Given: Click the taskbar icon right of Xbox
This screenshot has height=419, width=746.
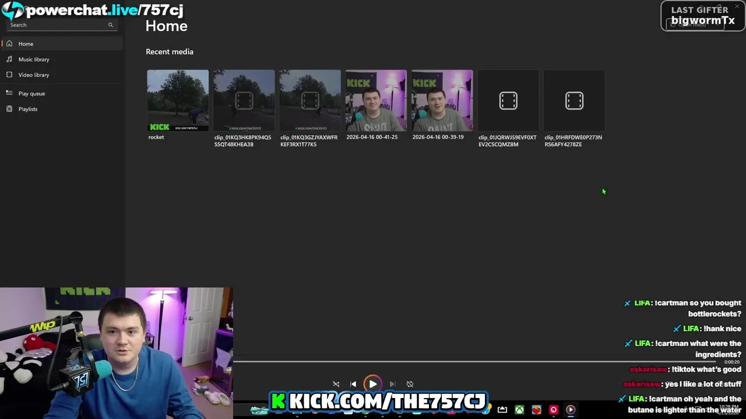Looking at the screenshot, I should point(536,410).
